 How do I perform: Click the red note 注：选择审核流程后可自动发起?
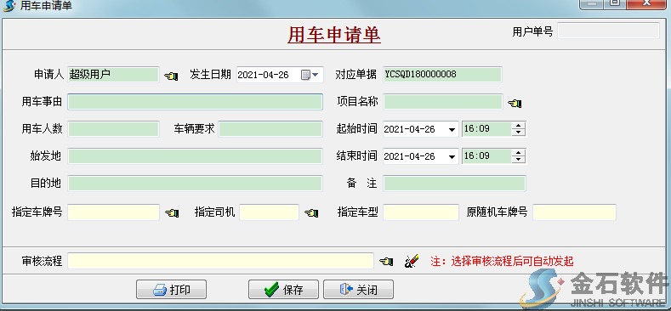point(502,261)
